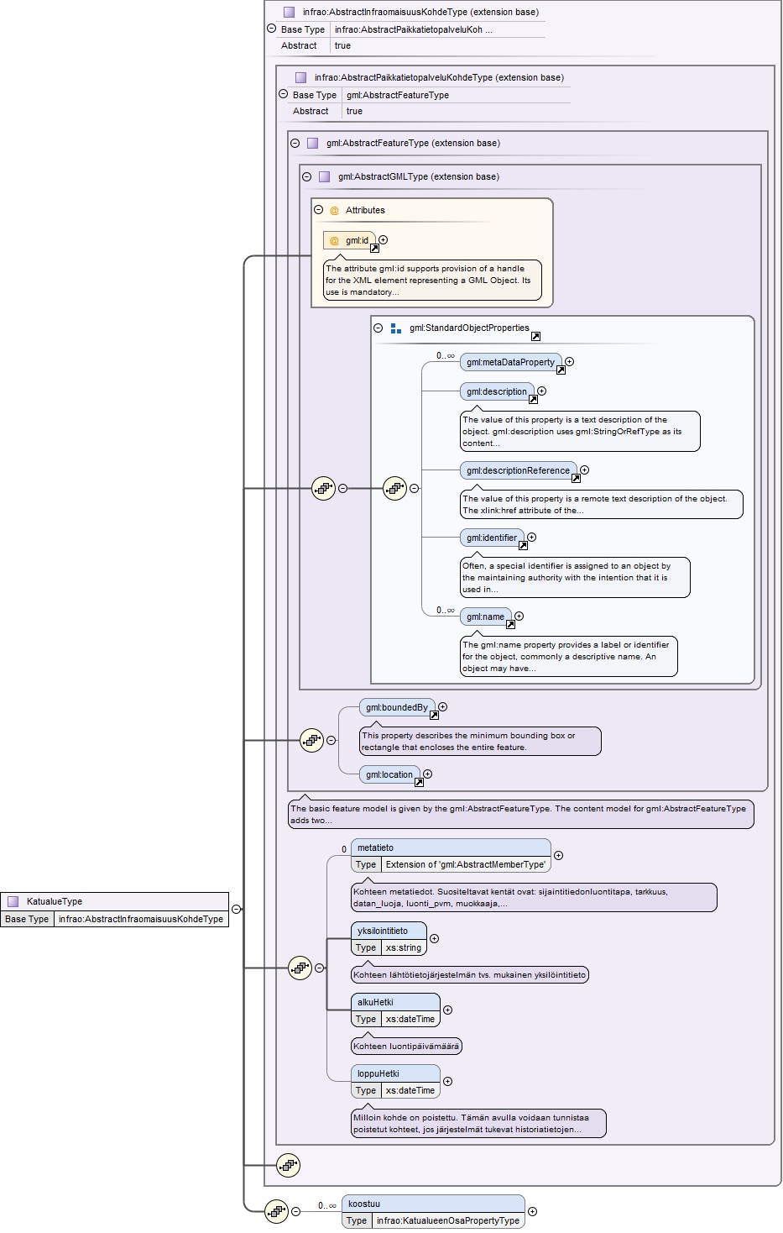The image size is (783, 1233).
Task: Expand gml:identifier element
Action: (531, 537)
